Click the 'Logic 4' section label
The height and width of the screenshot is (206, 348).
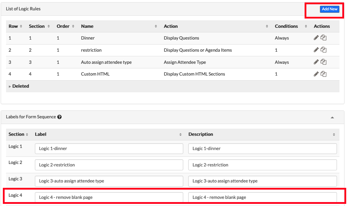click(x=15, y=195)
